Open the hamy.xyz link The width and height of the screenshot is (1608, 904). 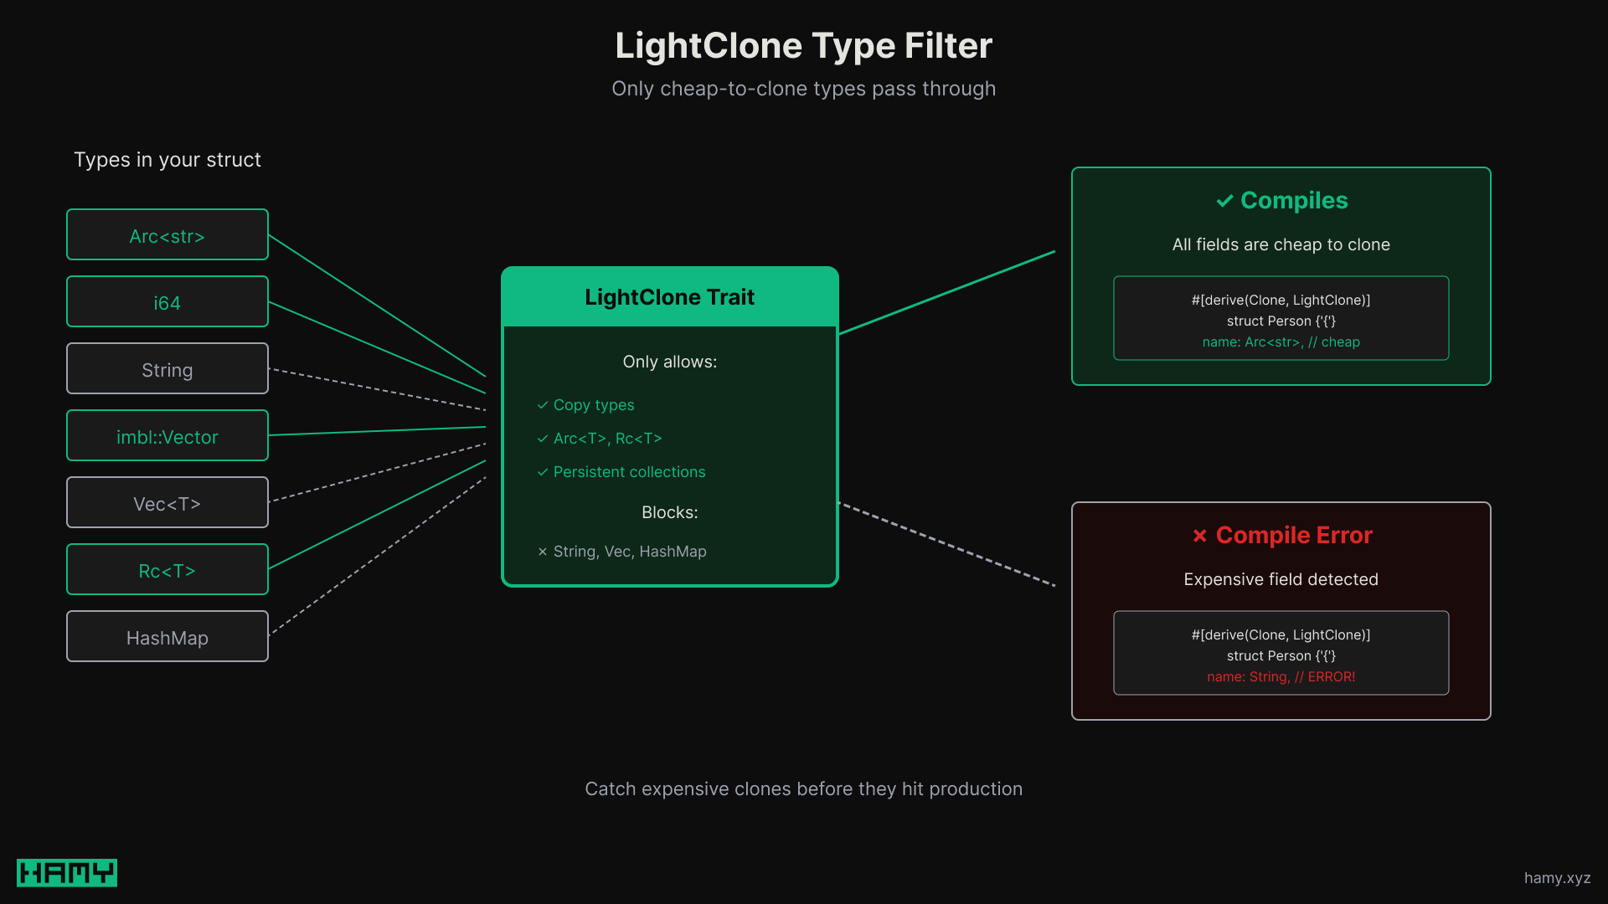pyautogui.click(x=1558, y=879)
